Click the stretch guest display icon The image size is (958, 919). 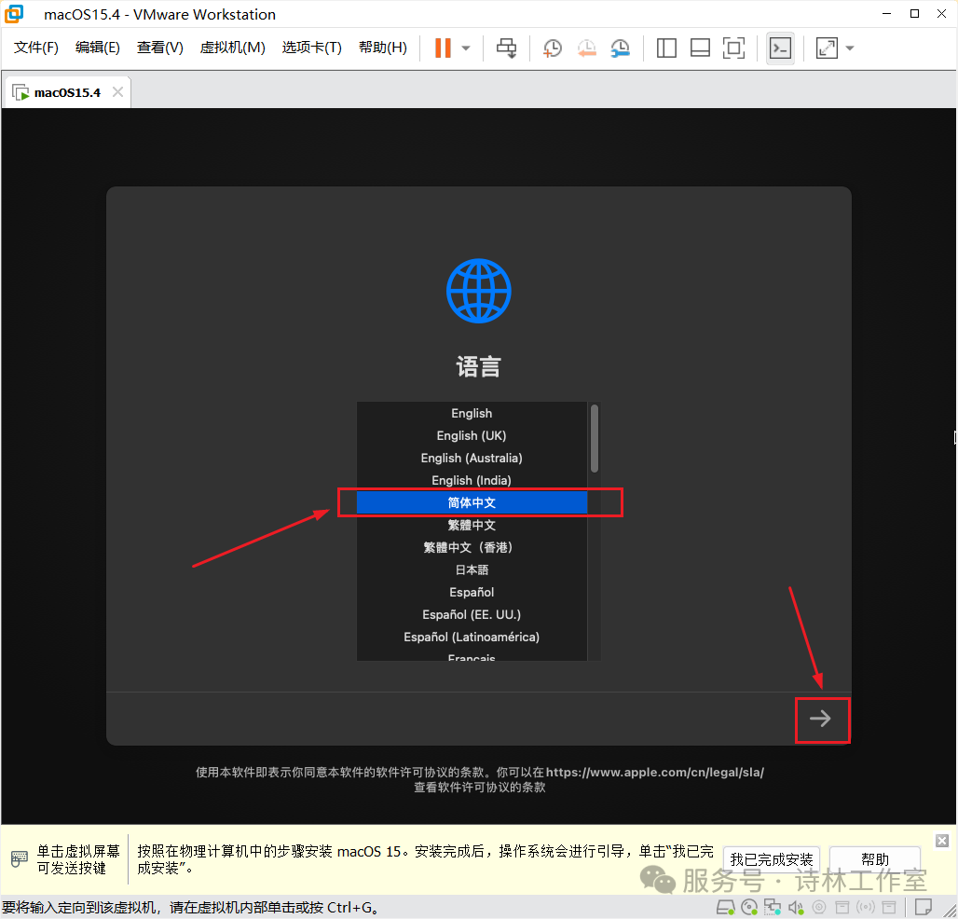click(827, 48)
